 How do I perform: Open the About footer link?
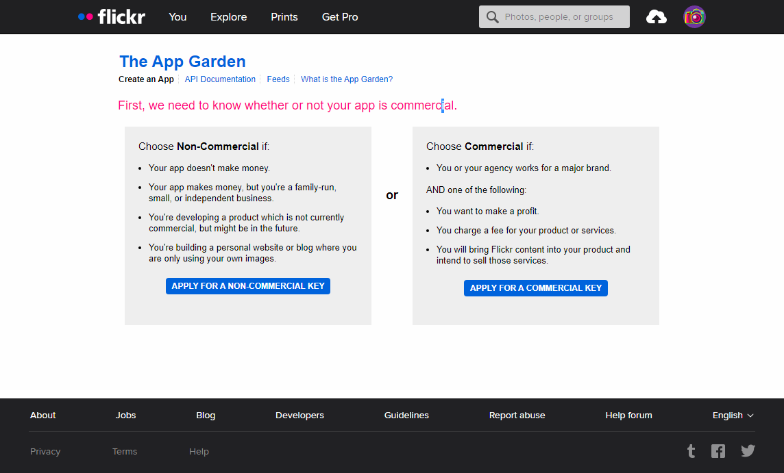coord(42,415)
